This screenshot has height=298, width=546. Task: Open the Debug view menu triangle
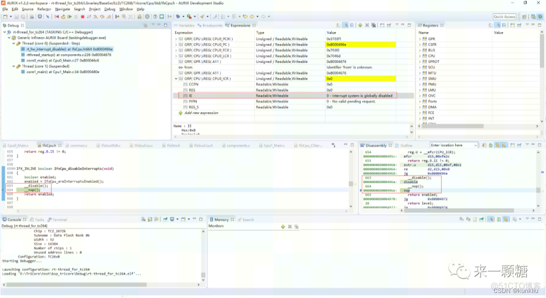[153, 25]
